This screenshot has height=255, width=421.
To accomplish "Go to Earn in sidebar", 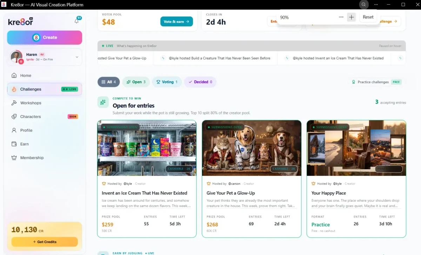I will (x=45, y=144).
